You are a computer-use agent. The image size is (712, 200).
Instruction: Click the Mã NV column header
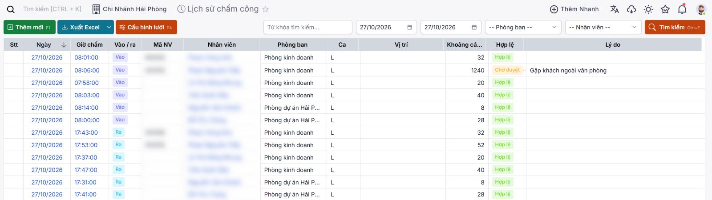[x=163, y=44]
